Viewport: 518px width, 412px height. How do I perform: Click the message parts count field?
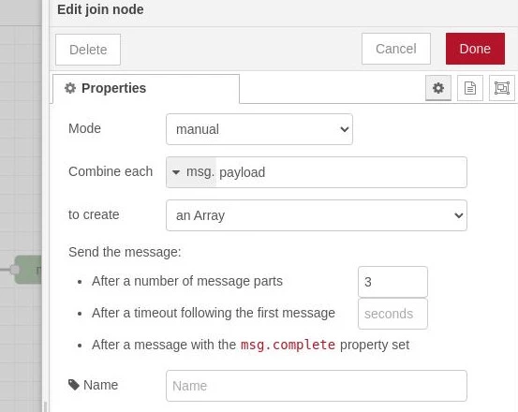click(x=392, y=282)
